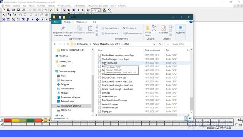Select the French knot dot tool
Viewport: 243px width, 137px height.
[x=33, y=19]
